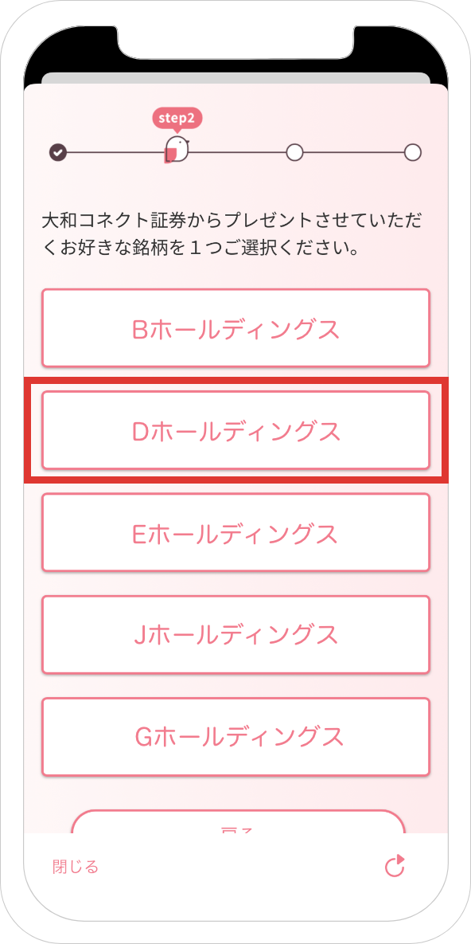Tap the partially visible 戻る back button

click(x=238, y=822)
